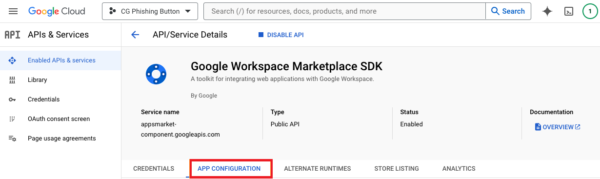Click the Google Cloud logo
Screen dimensions: 600x179
(x=57, y=11)
